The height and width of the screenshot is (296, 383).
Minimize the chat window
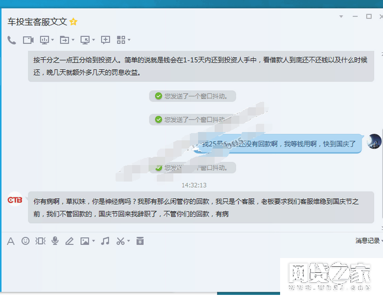[x=355, y=17]
